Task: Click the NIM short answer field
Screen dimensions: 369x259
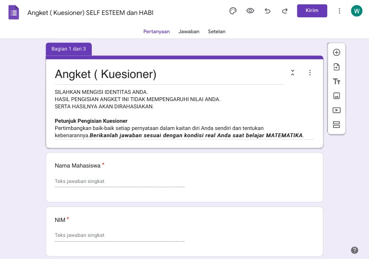Action: pos(120,235)
